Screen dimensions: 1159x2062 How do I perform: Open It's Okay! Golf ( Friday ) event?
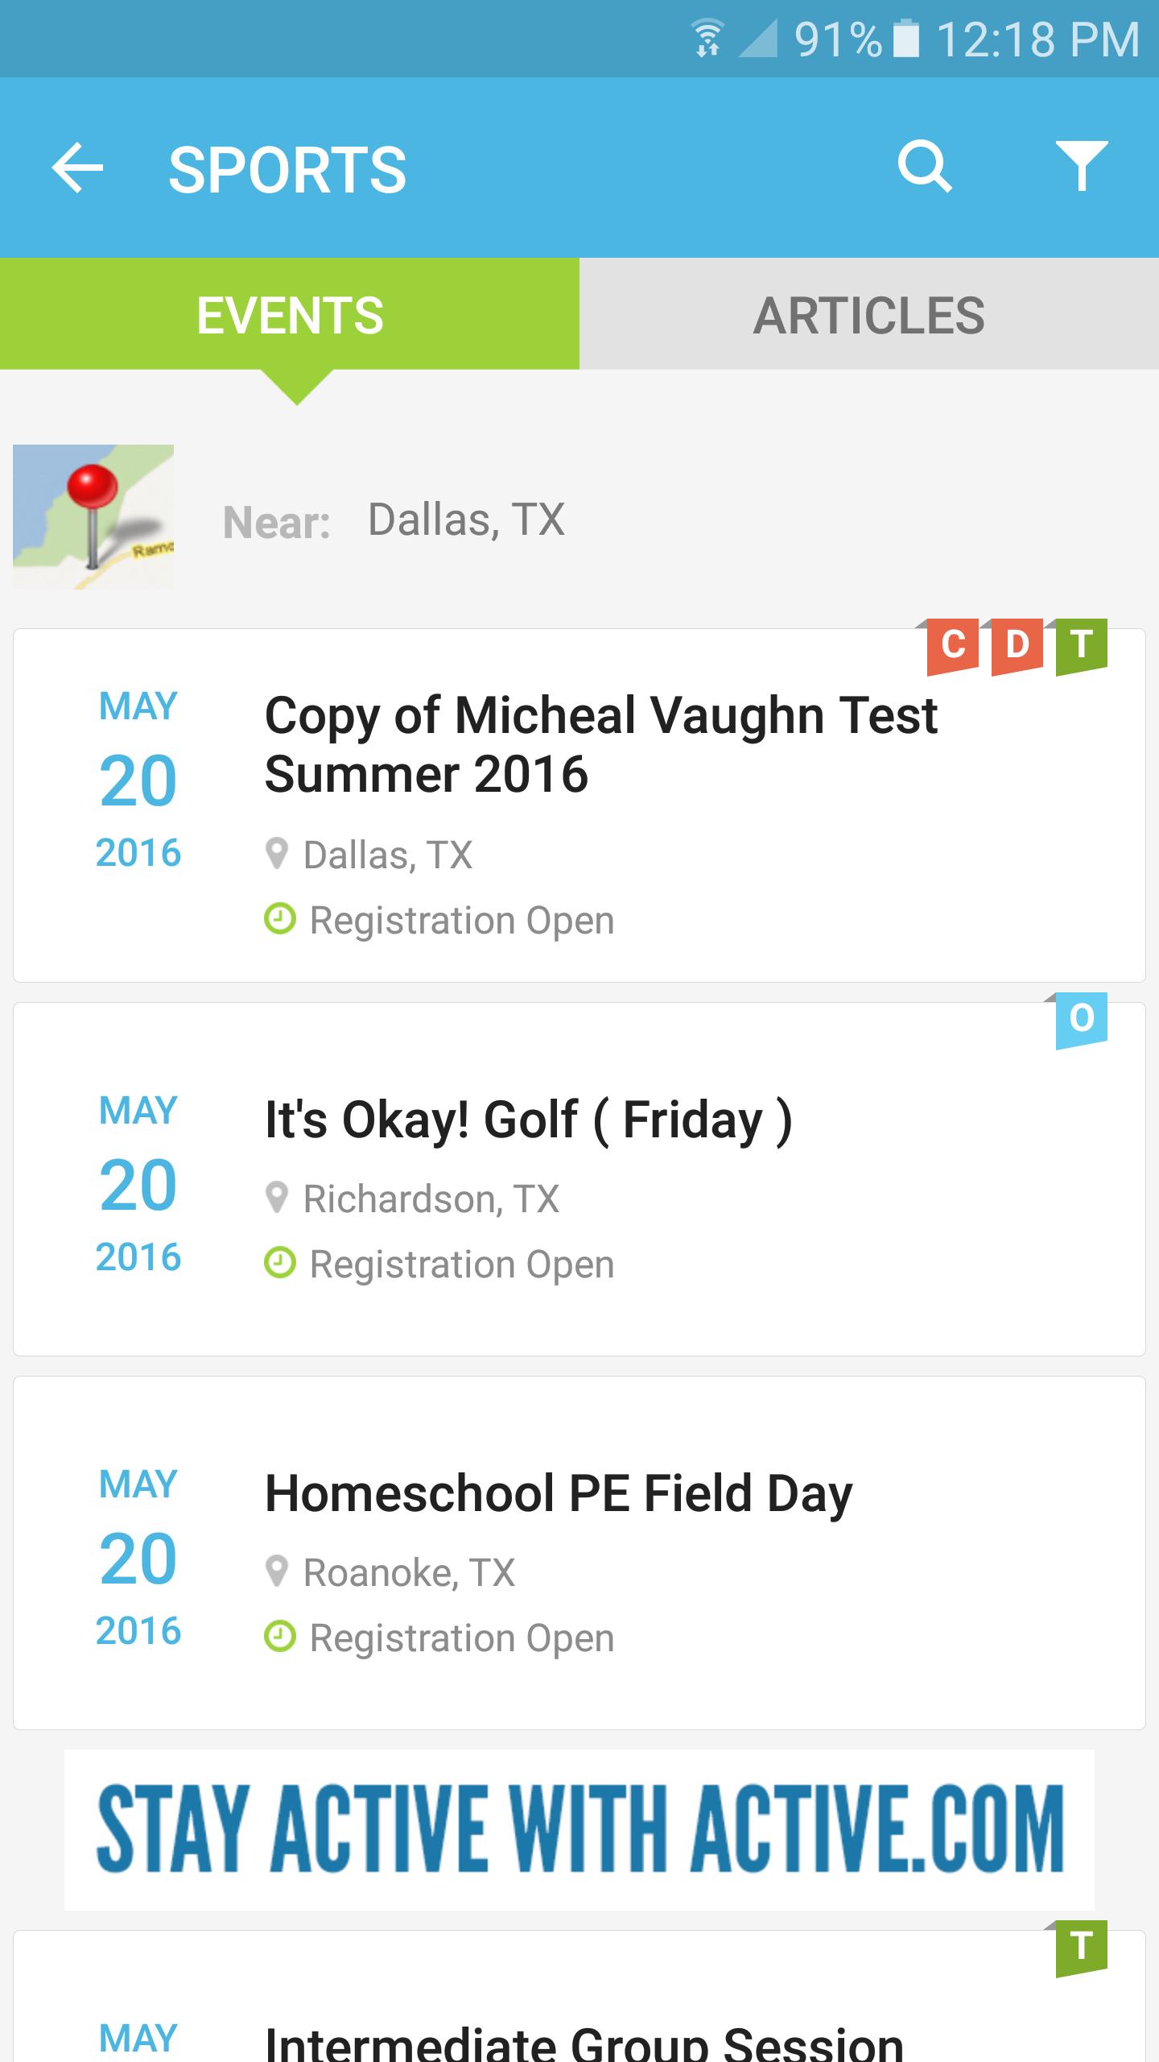click(579, 1179)
